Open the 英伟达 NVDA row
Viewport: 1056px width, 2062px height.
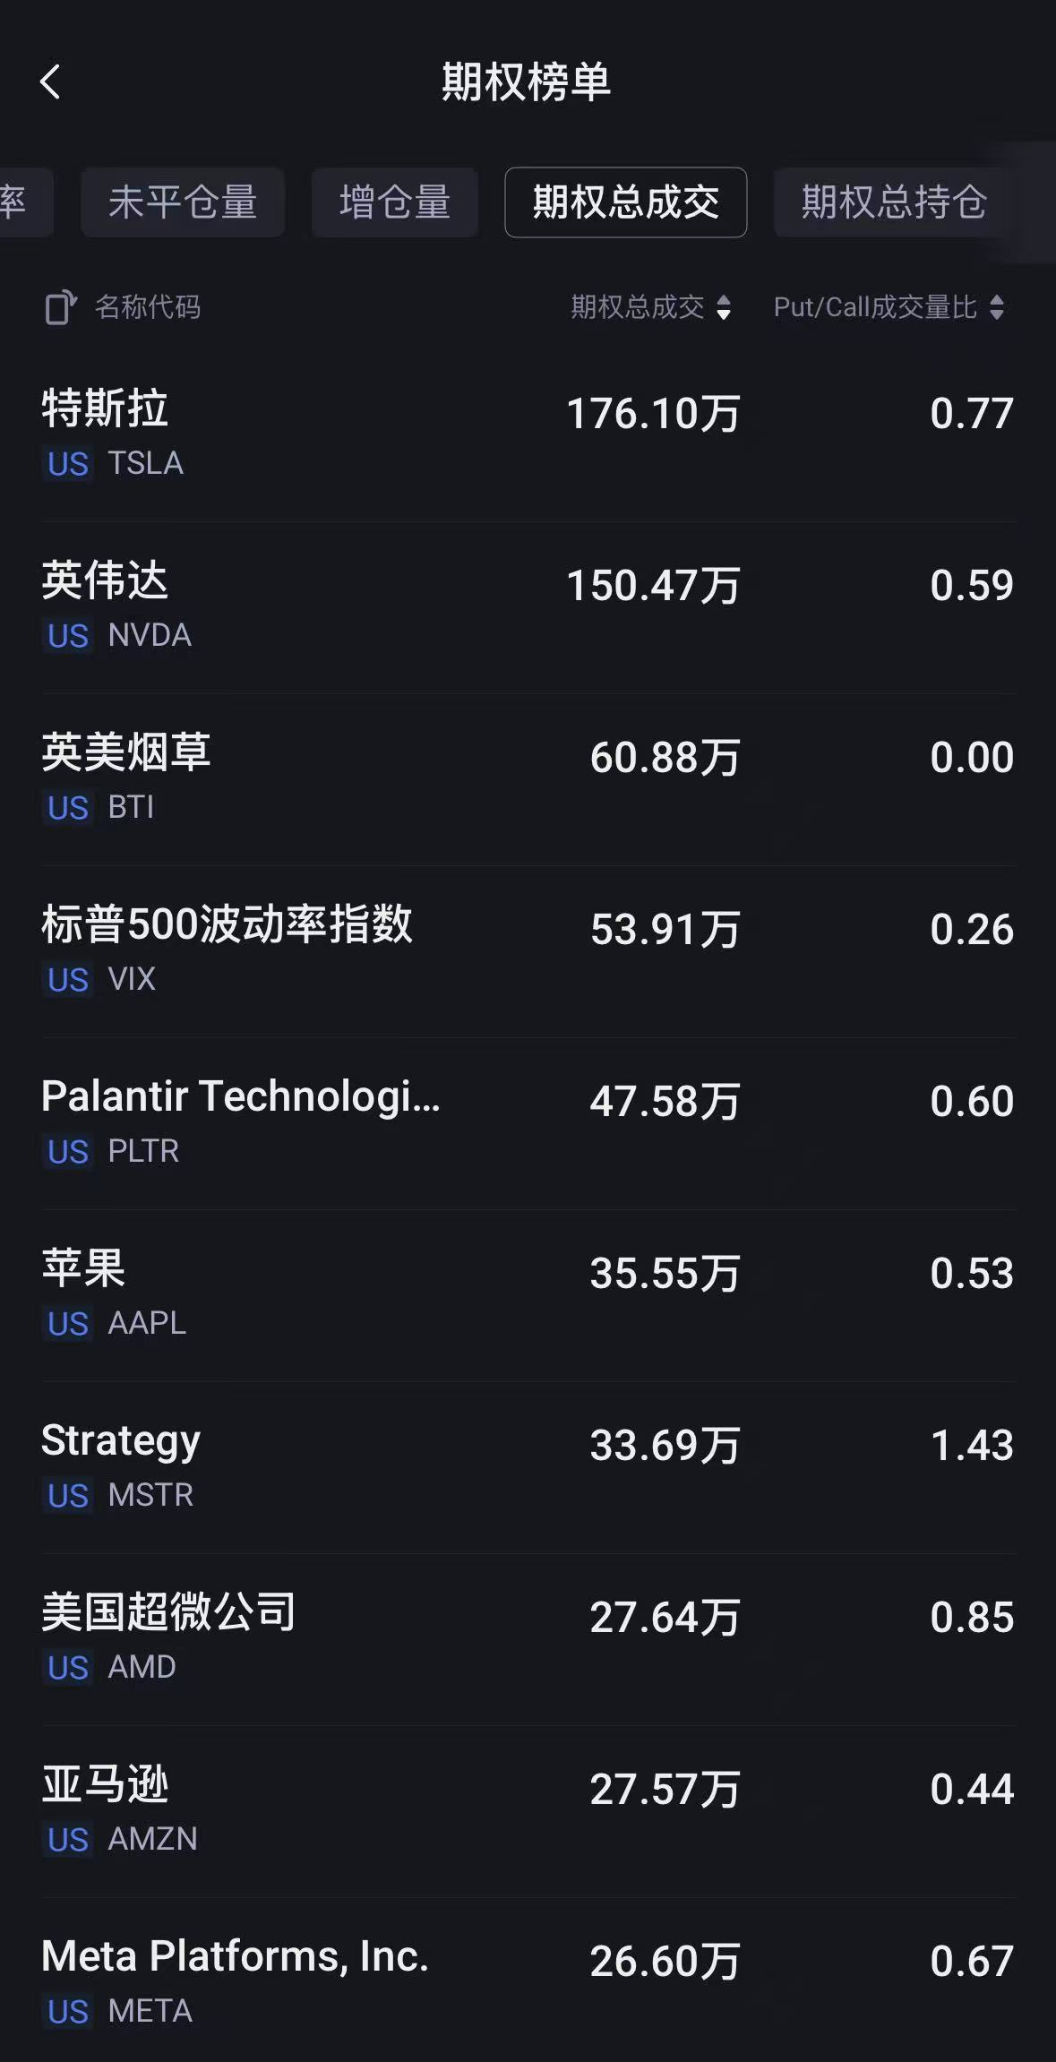[528, 606]
